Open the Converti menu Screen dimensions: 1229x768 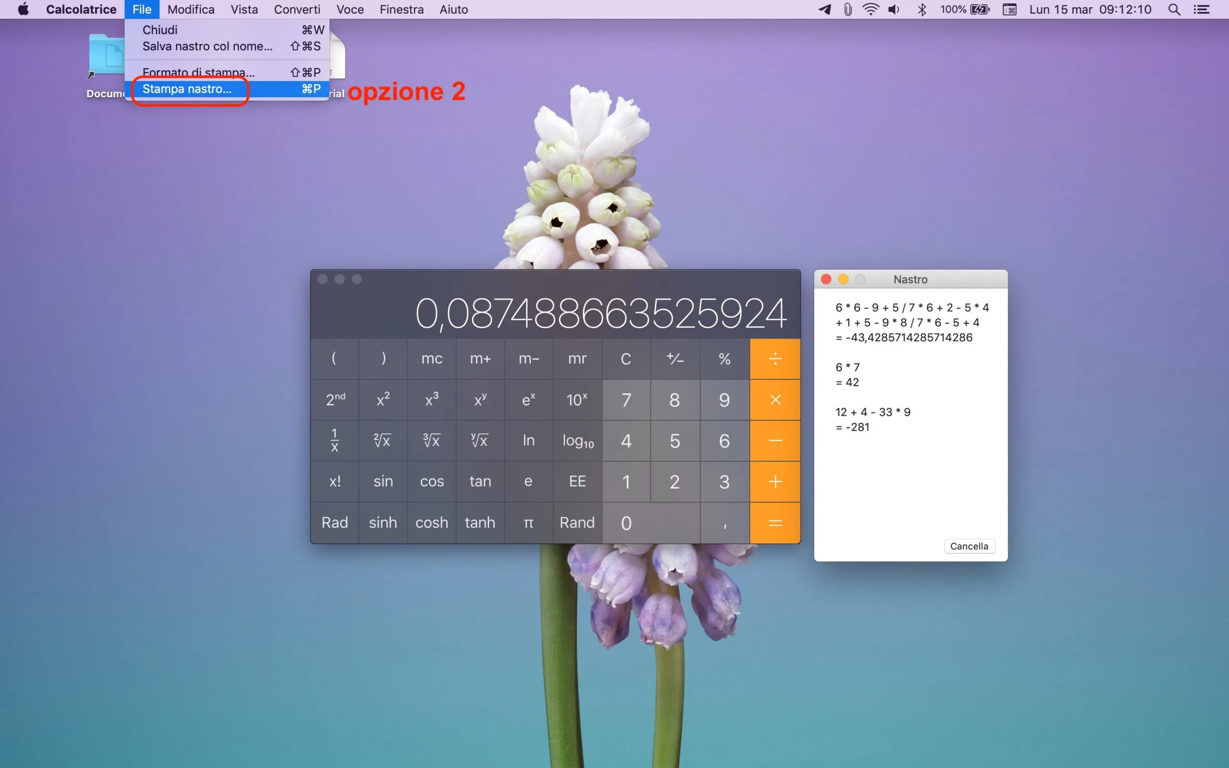click(x=297, y=9)
